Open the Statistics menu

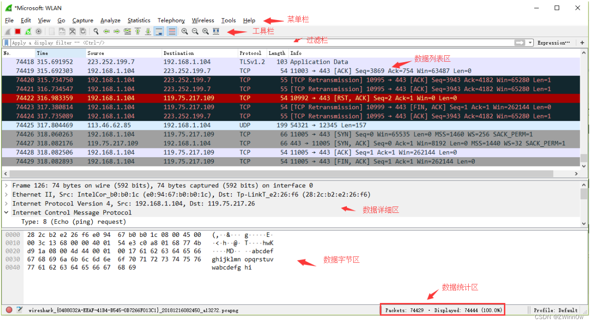tap(138, 20)
